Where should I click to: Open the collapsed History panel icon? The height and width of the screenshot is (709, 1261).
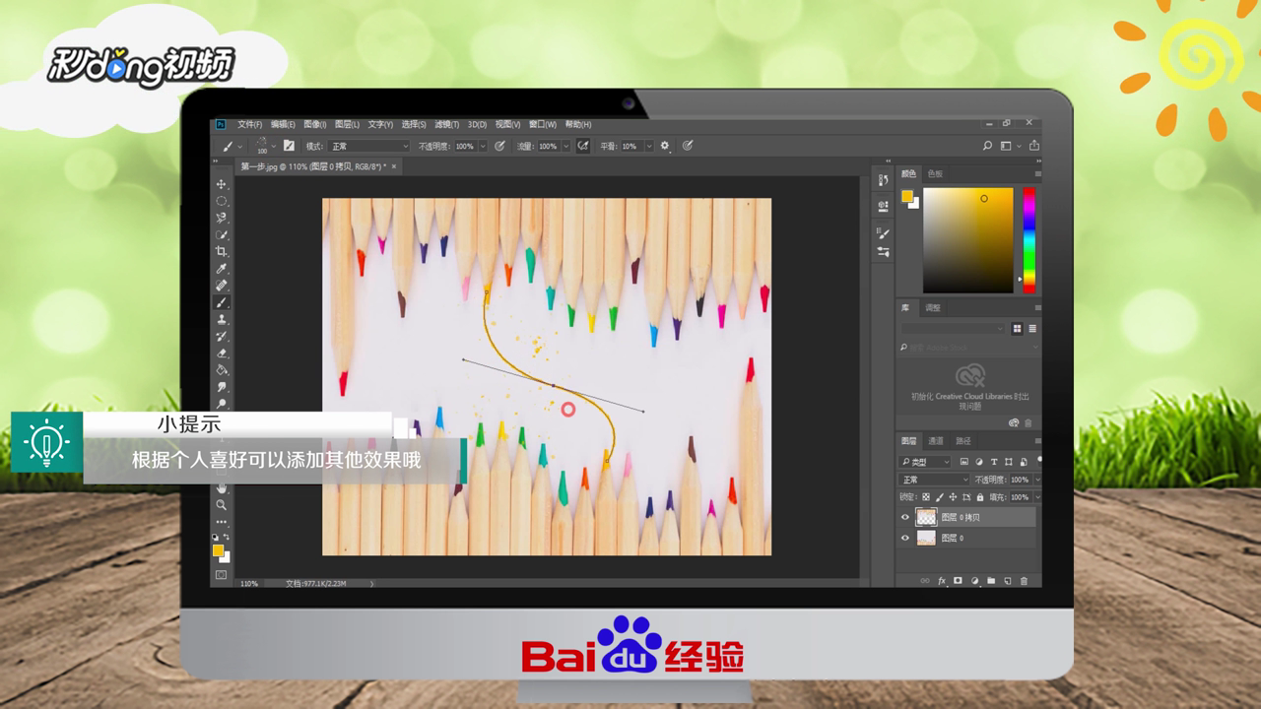(x=883, y=180)
